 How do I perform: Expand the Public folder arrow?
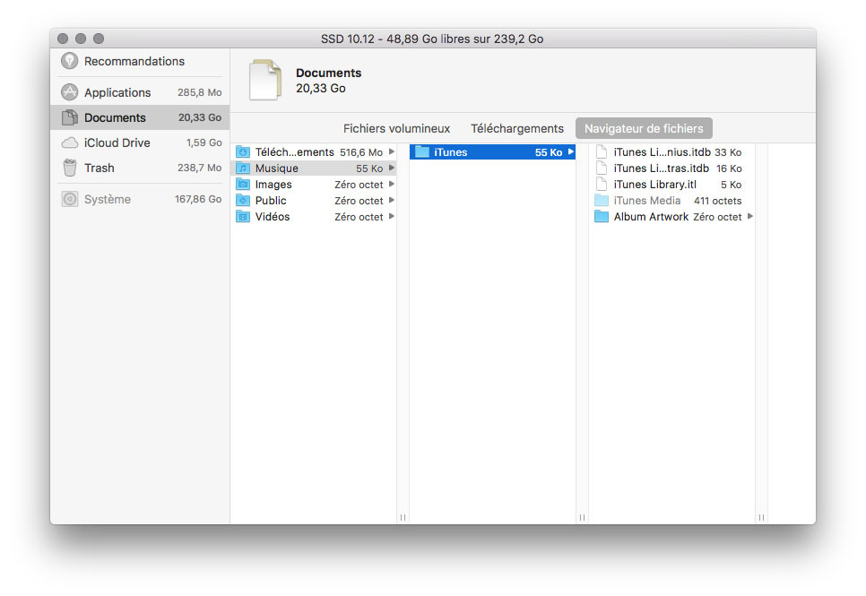[392, 201]
